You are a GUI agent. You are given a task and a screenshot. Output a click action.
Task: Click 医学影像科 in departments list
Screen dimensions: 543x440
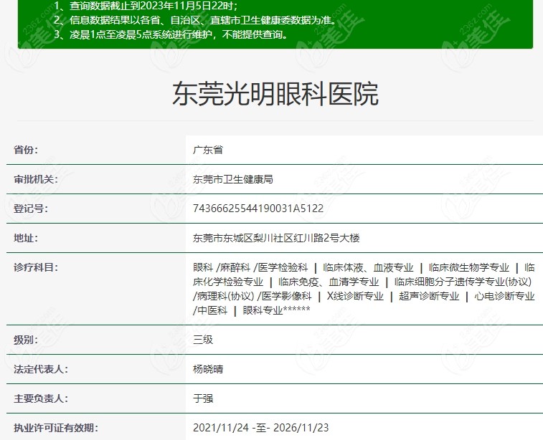tap(286, 296)
